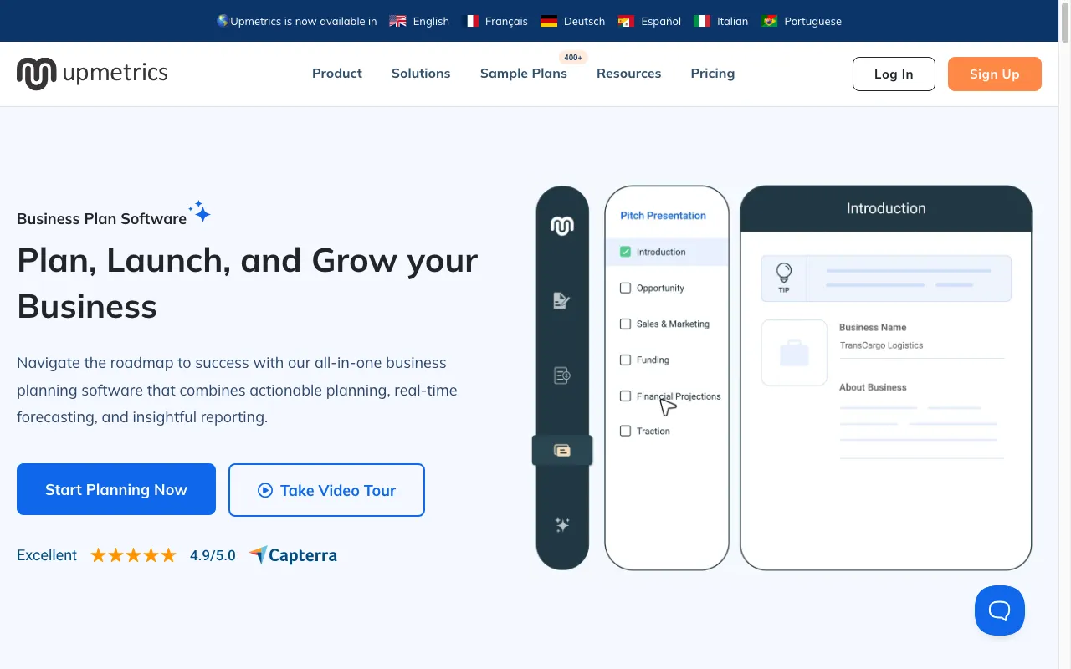The height and width of the screenshot is (669, 1071).
Task: Click the Capterra logo
Action: tap(293, 555)
